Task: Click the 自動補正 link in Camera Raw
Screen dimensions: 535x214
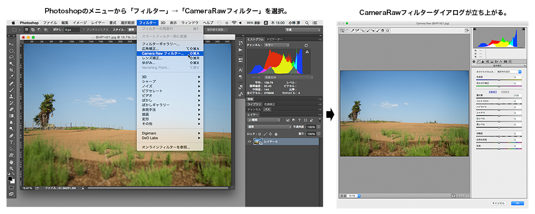Action: (493, 92)
